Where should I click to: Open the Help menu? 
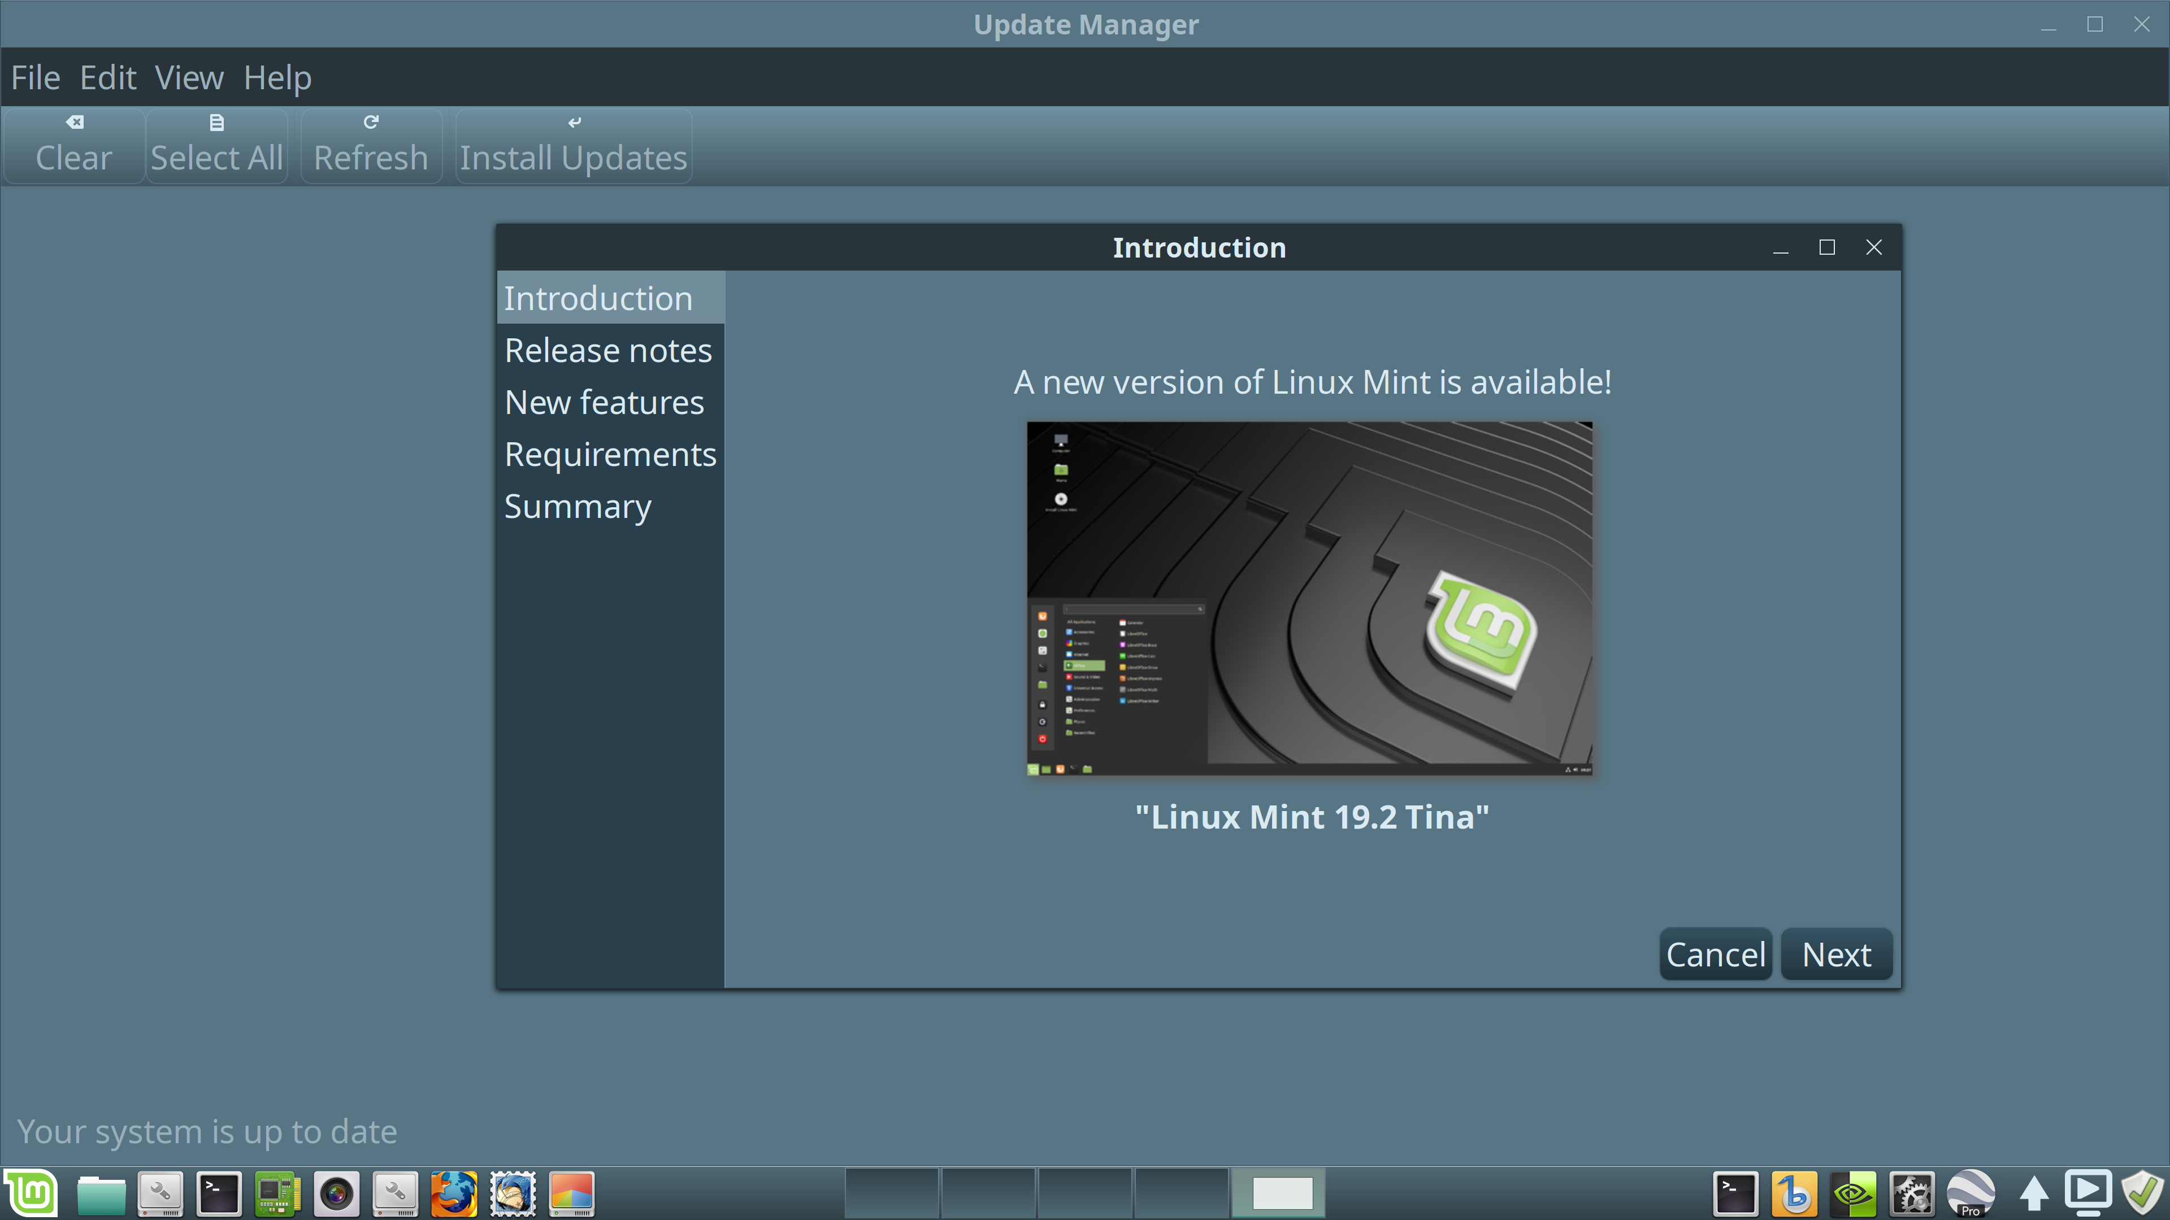(x=277, y=79)
